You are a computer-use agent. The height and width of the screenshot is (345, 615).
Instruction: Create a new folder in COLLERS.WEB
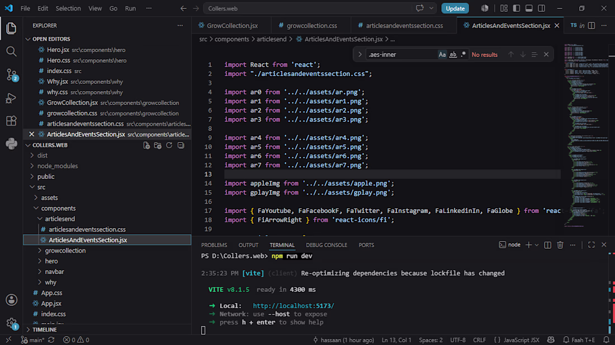coord(158,145)
